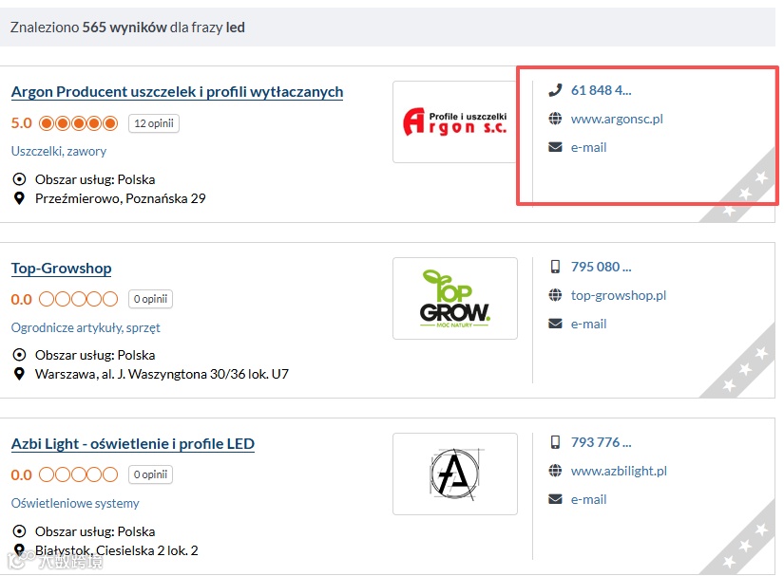Click the empty star rating for Top-Growshop
The image size is (784, 576).
(79, 299)
